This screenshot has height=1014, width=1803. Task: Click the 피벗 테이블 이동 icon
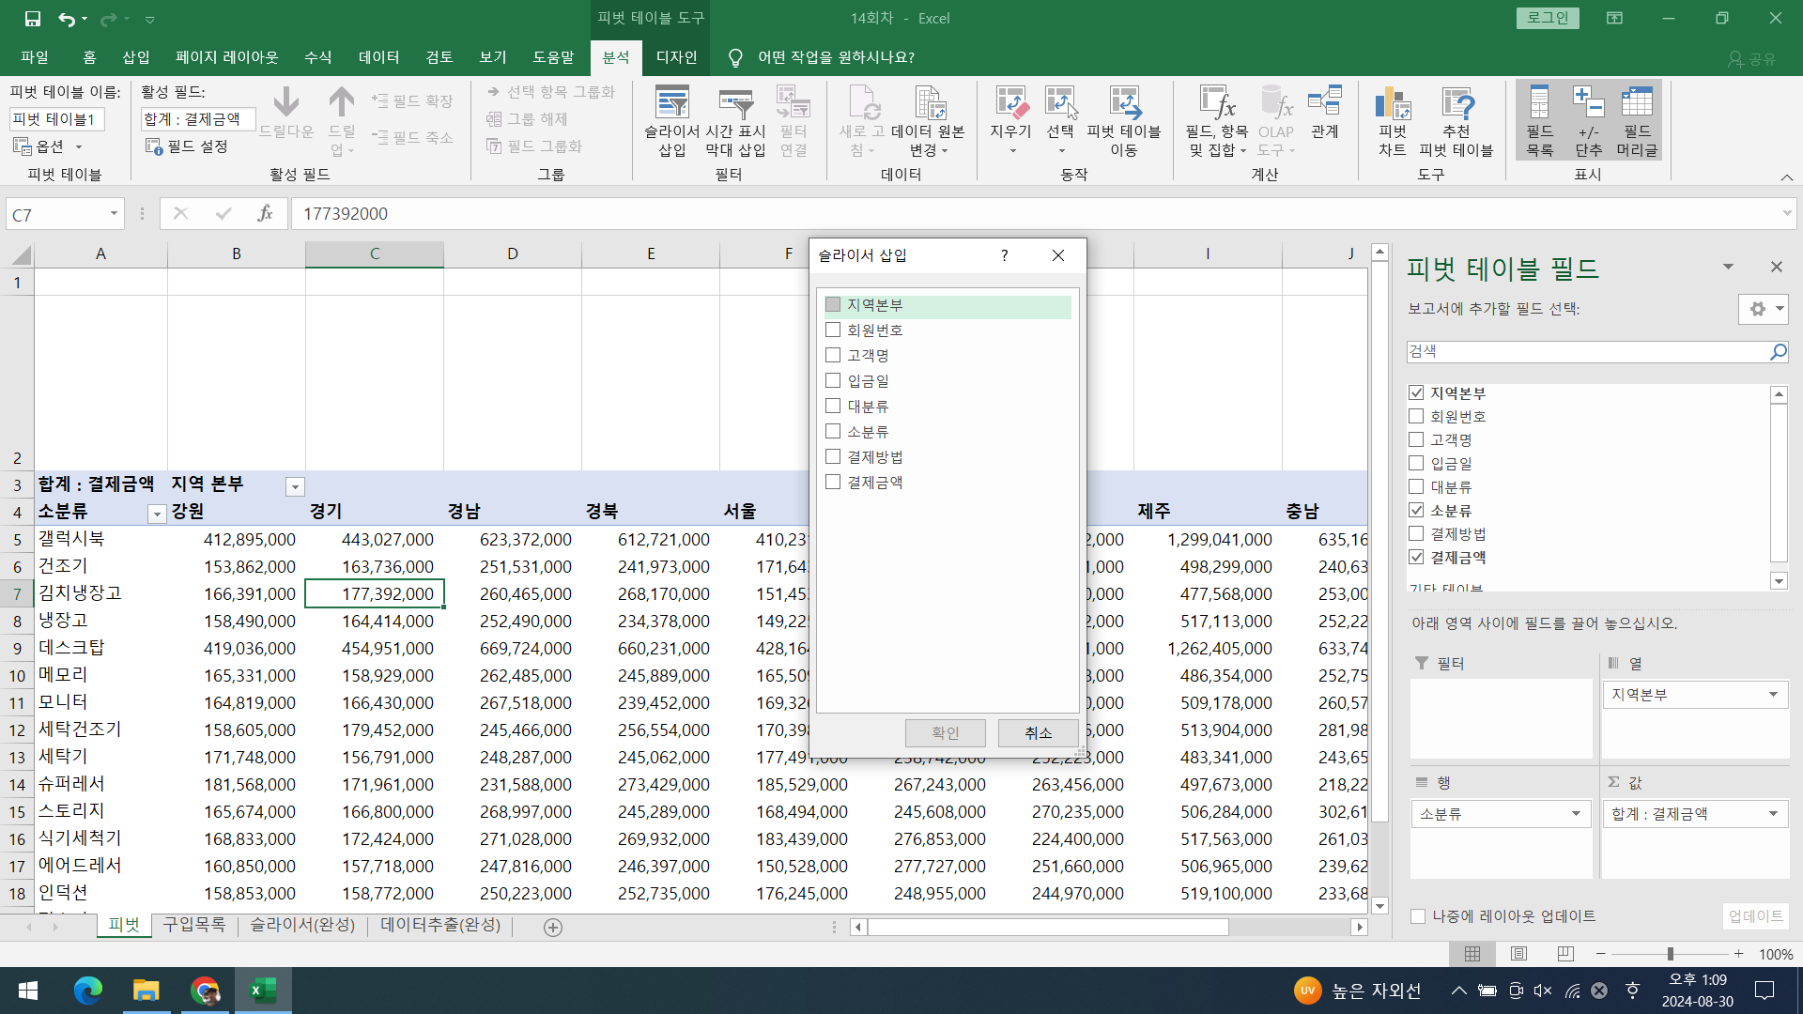point(1124,121)
